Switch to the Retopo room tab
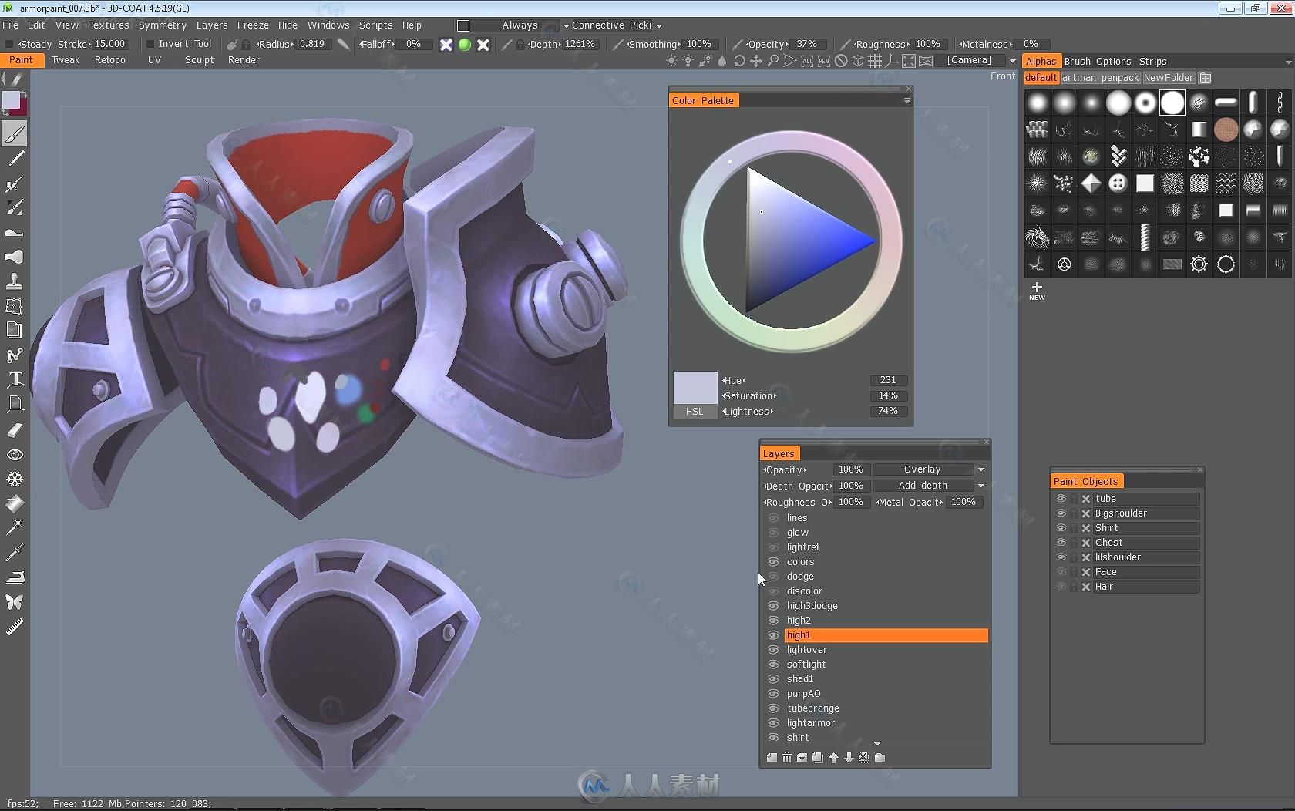This screenshot has width=1295, height=811. pyautogui.click(x=110, y=60)
